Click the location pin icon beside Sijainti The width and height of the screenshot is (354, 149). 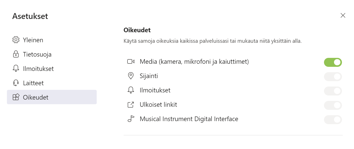click(131, 76)
